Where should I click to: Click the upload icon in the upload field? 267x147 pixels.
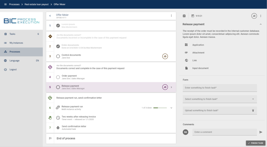coord(253,111)
